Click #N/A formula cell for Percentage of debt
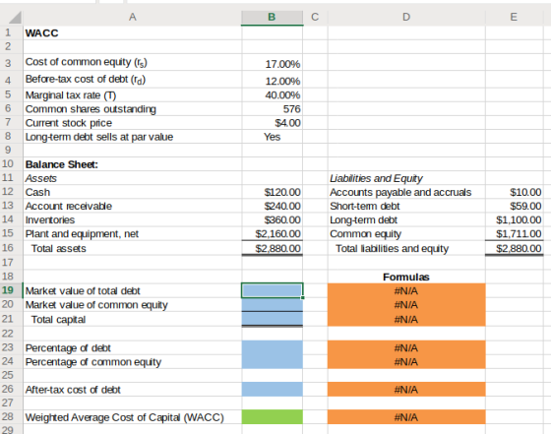Screen dimensions: 551x434 pos(406,347)
